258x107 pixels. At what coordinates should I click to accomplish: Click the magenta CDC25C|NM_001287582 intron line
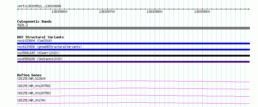[x=133, y=88]
